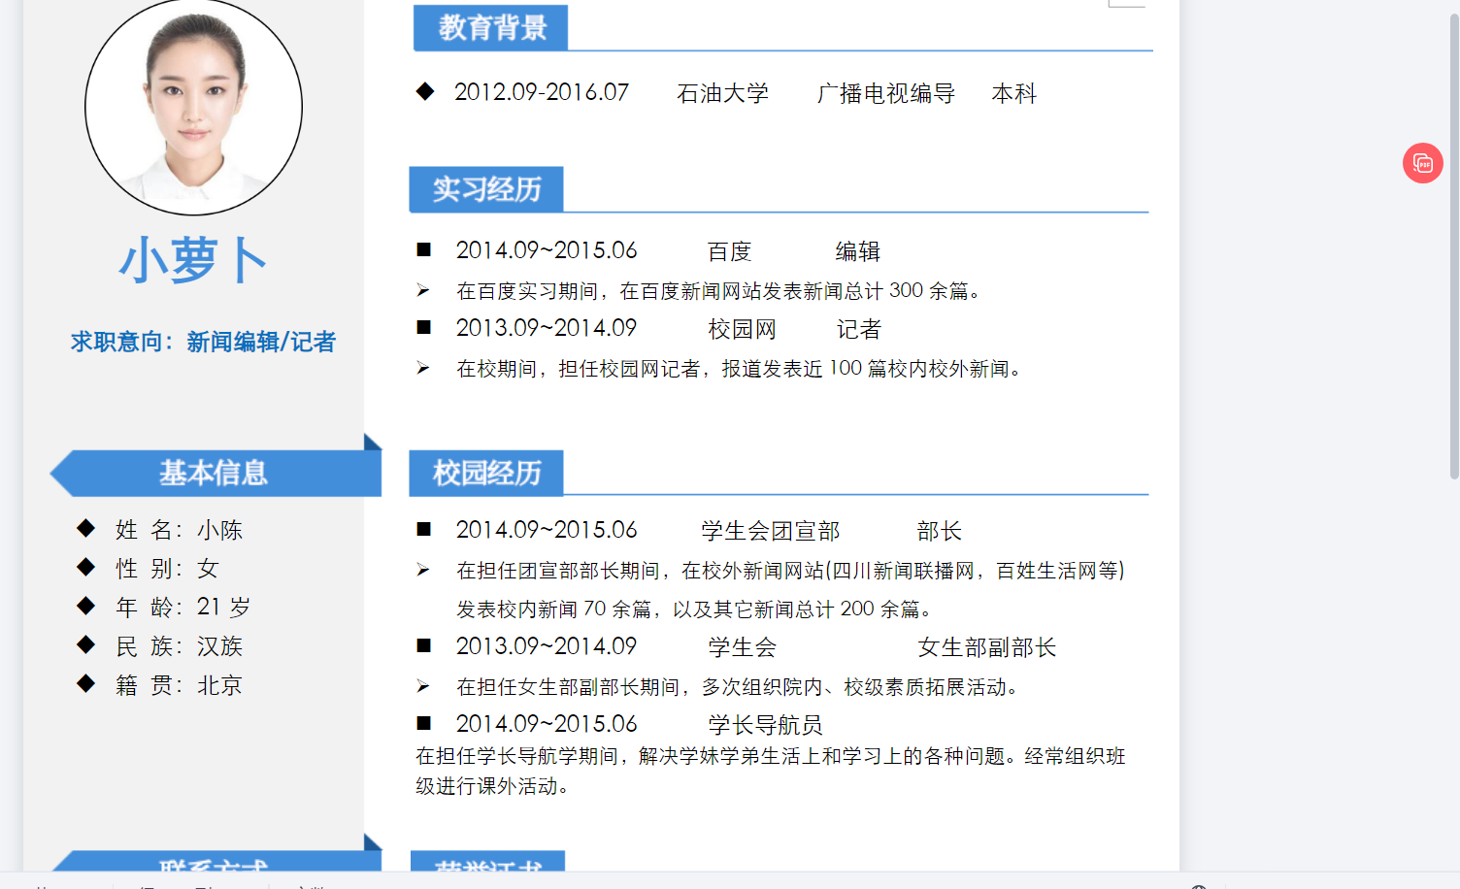Click the square bullet beside 百度 编辑 entry
Viewport: 1460px width, 889px height.
[423, 249]
